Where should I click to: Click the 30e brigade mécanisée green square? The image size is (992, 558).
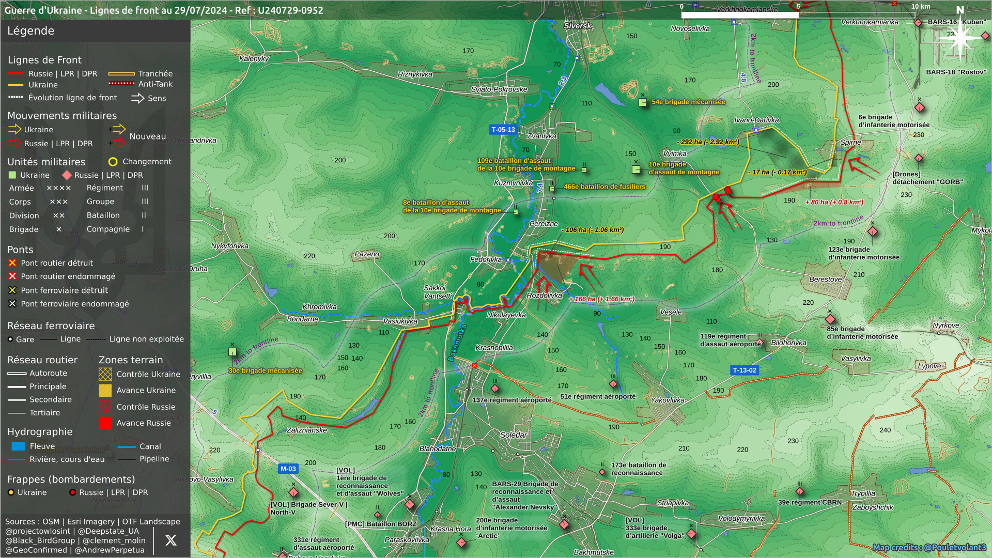[233, 352]
